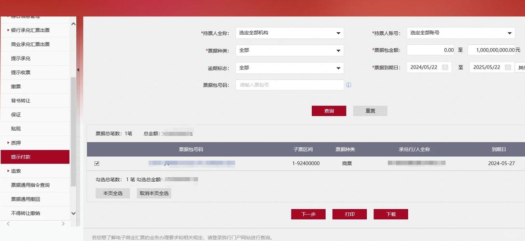Image resolution: width=525 pixels, height=241 pixels.
Task: Open calendar icon for start date 2024/05/22
Action: coord(444,67)
